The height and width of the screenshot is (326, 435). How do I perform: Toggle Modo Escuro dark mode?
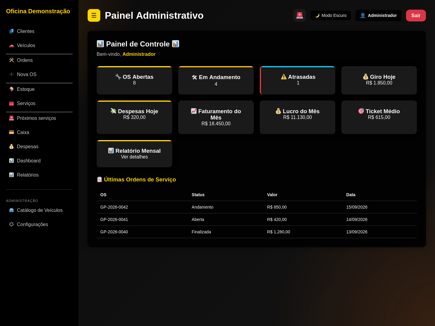tap(331, 15)
